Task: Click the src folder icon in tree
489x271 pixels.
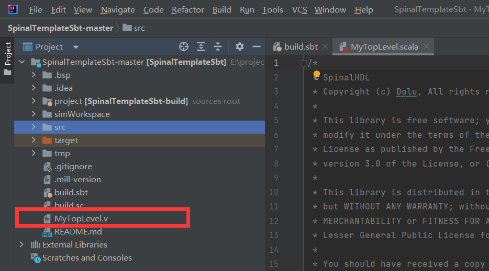Action: (47, 127)
